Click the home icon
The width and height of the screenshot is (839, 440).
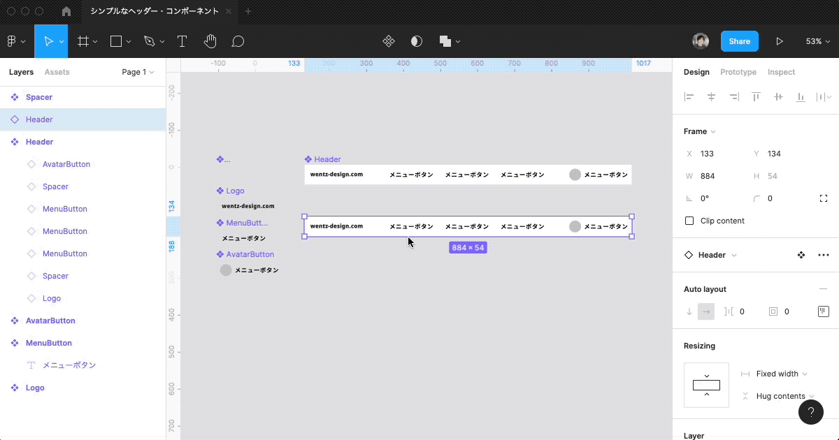coord(66,11)
